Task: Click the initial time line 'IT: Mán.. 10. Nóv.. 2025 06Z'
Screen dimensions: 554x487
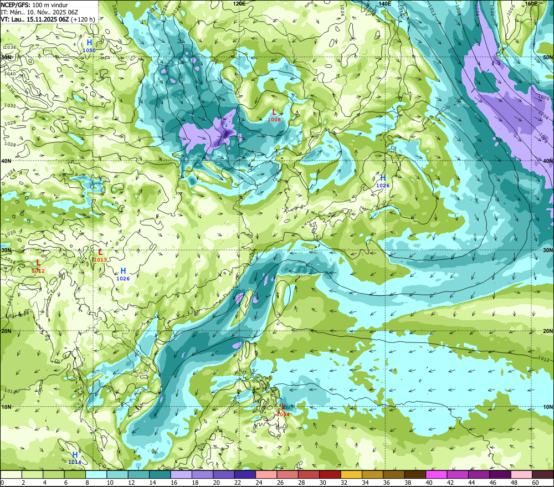Action: 39,12
